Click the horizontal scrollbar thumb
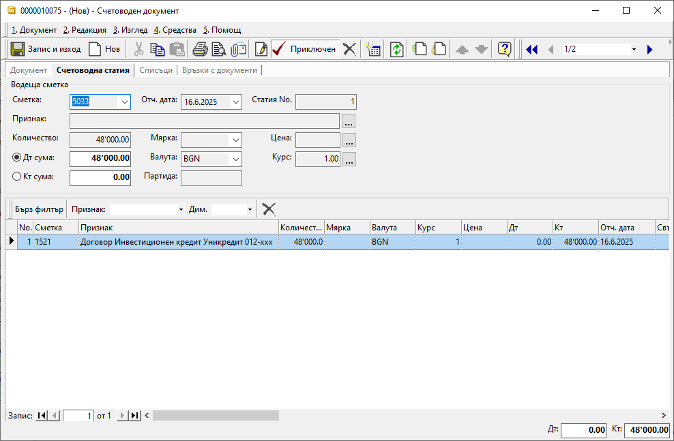 pos(216,415)
